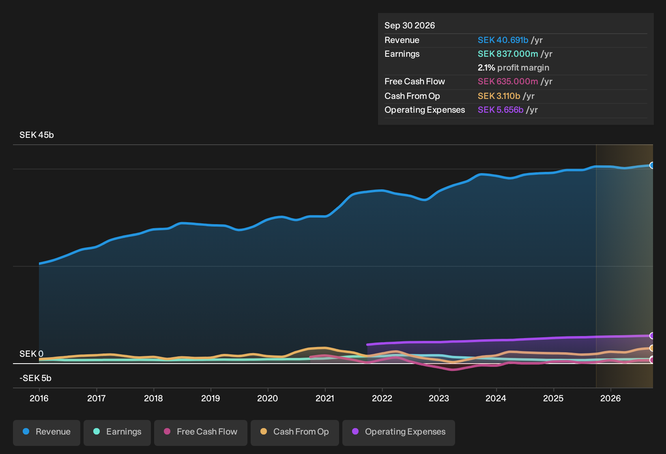
Task: Click the Earnings row label in tooltip
Action: pos(402,54)
